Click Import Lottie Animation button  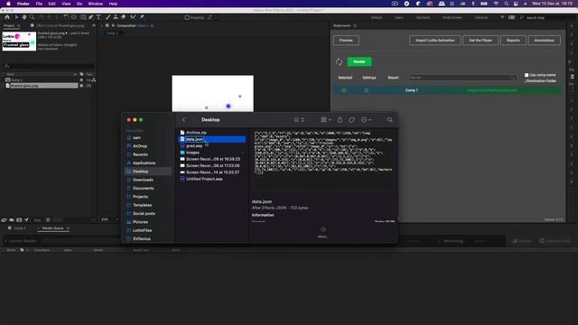coord(435,40)
